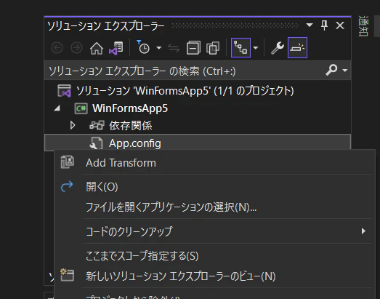Click the Home icon in Solution Explorer toolbar
This screenshot has height=299, width=380.
click(x=97, y=48)
